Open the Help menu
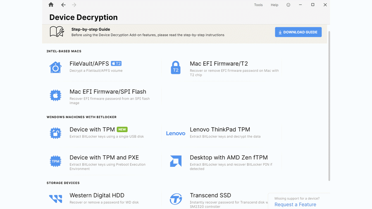This screenshot has width=372, height=209. tap(274, 5)
